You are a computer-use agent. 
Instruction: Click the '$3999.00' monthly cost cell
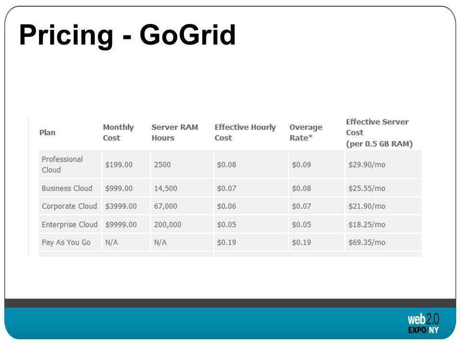(x=126, y=206)
